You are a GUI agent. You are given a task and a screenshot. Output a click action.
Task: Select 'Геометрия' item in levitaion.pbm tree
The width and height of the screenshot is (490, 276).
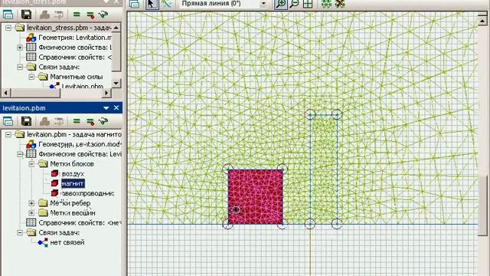(80, 144)
